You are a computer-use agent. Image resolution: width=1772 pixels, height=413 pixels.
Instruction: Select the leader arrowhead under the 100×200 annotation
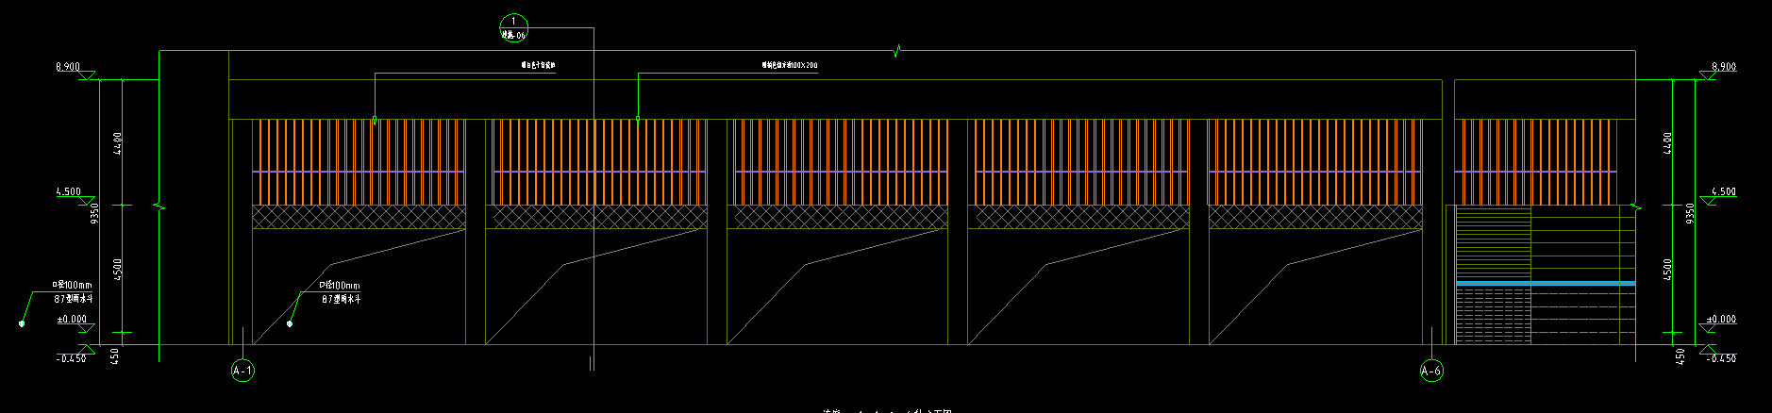click(638, 120)
